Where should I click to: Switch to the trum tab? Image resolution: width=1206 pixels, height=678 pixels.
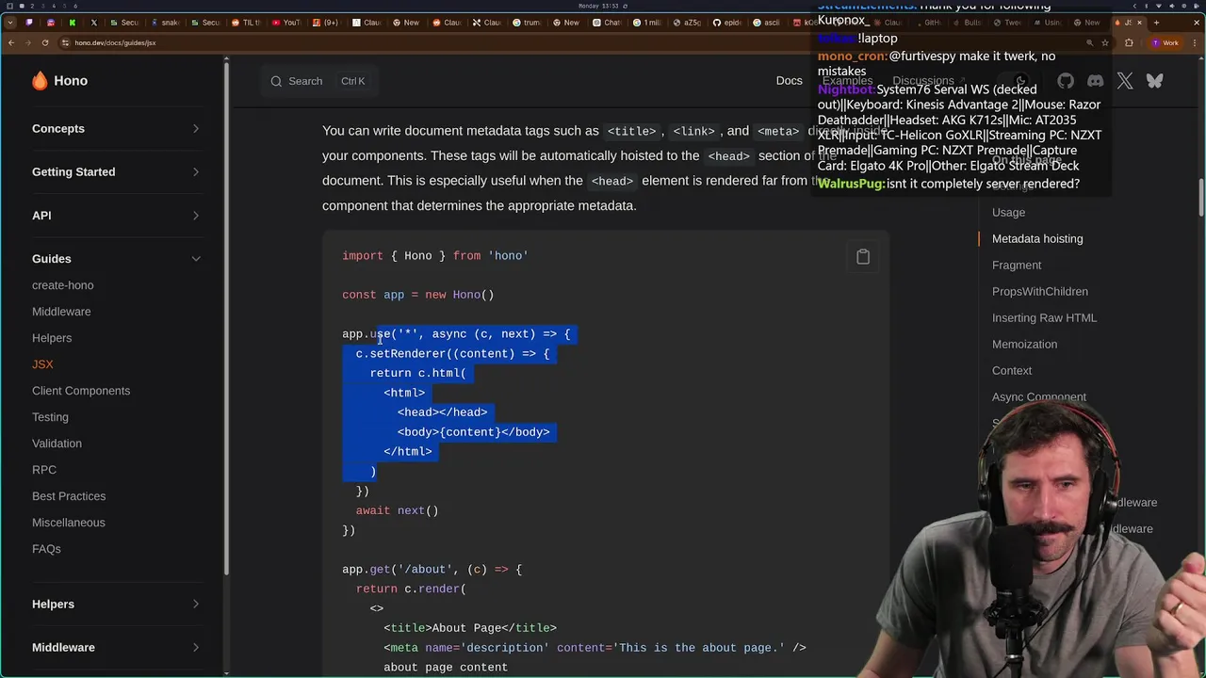coord(528,23)
